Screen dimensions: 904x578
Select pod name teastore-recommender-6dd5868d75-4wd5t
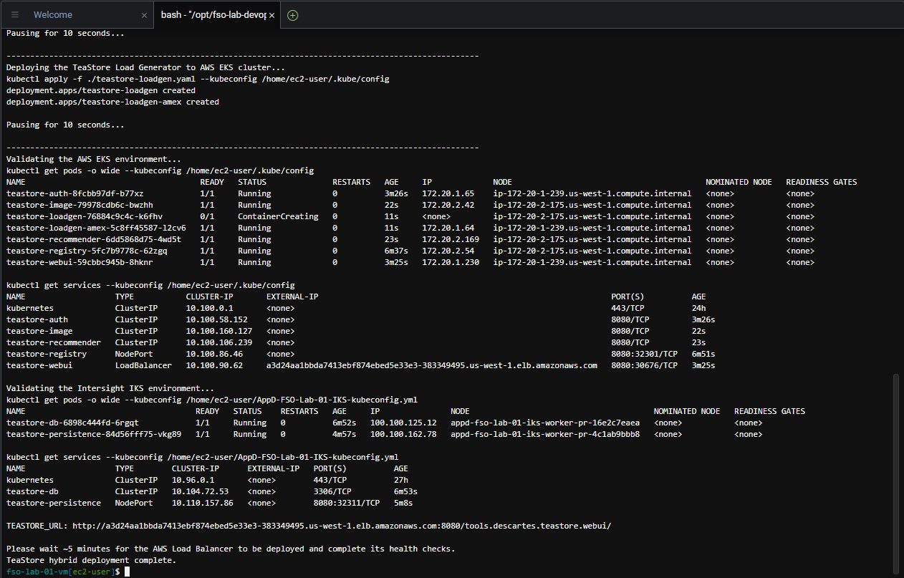point(94,239)
